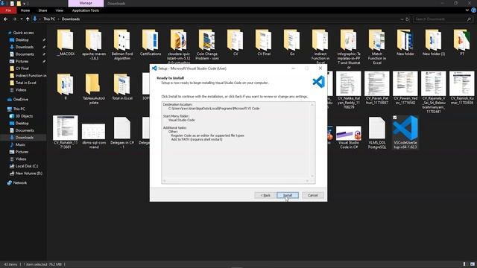The image size is (477, 268).
Task: Open pinned Desktop under Quick access
Action: click(22, 39)
